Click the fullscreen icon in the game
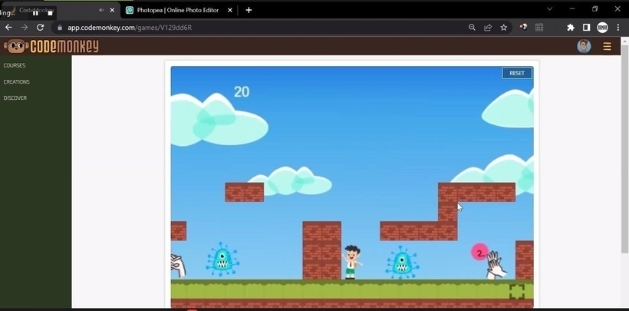The image size is (629, 311). click(517, 292)
